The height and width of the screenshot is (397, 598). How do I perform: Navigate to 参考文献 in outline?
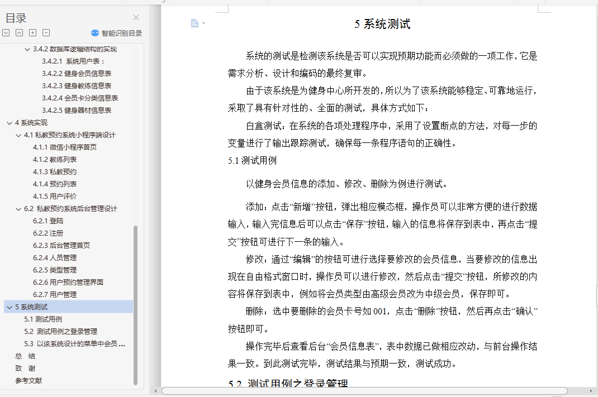[x=29, y=381]
